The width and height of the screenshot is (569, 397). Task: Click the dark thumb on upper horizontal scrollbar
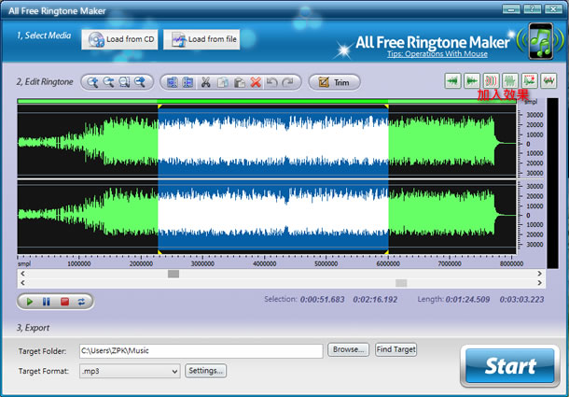(x=173, y=274)
